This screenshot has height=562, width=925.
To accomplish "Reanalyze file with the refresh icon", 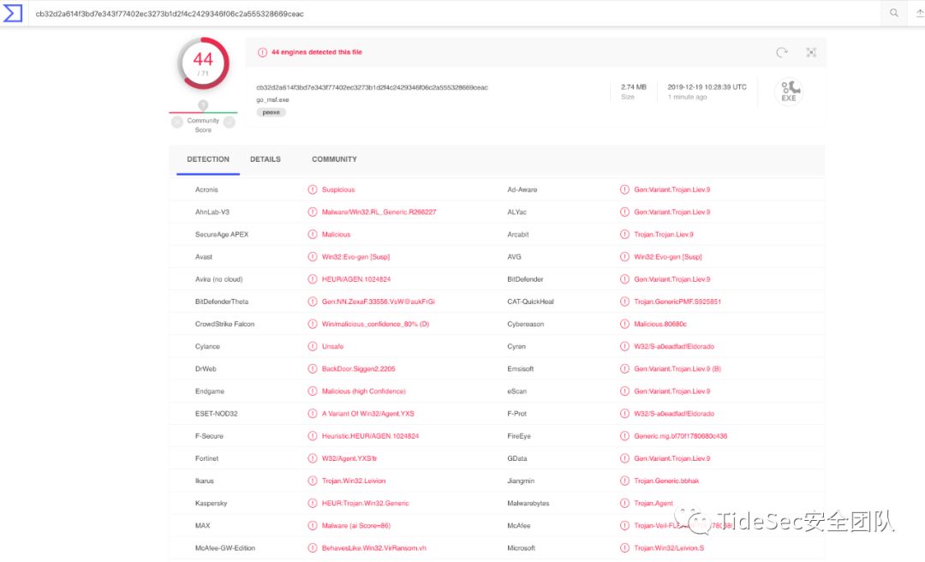I will [x=782, y=52].
